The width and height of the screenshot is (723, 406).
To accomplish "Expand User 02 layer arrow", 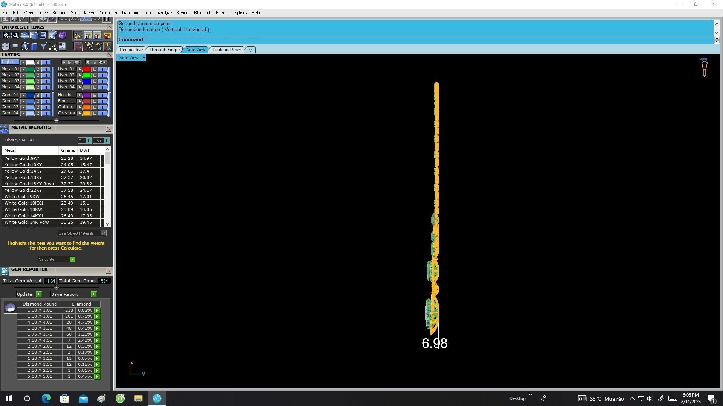I will click(79, 75).
